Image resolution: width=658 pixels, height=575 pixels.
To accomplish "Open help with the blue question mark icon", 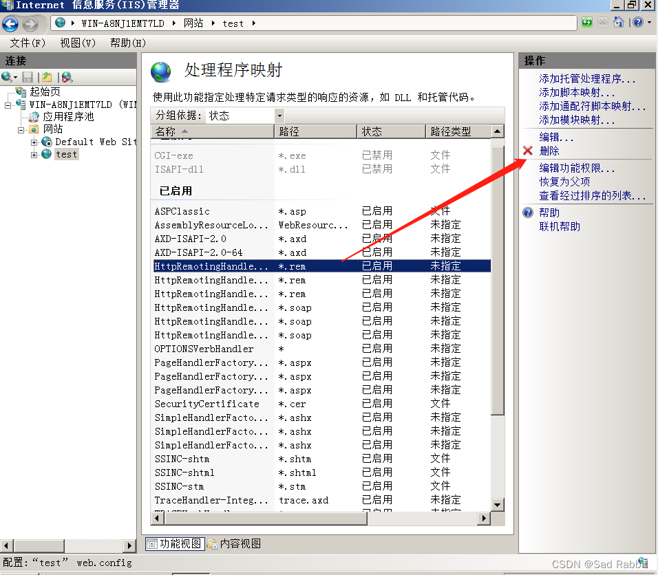I will pos(637,22).
